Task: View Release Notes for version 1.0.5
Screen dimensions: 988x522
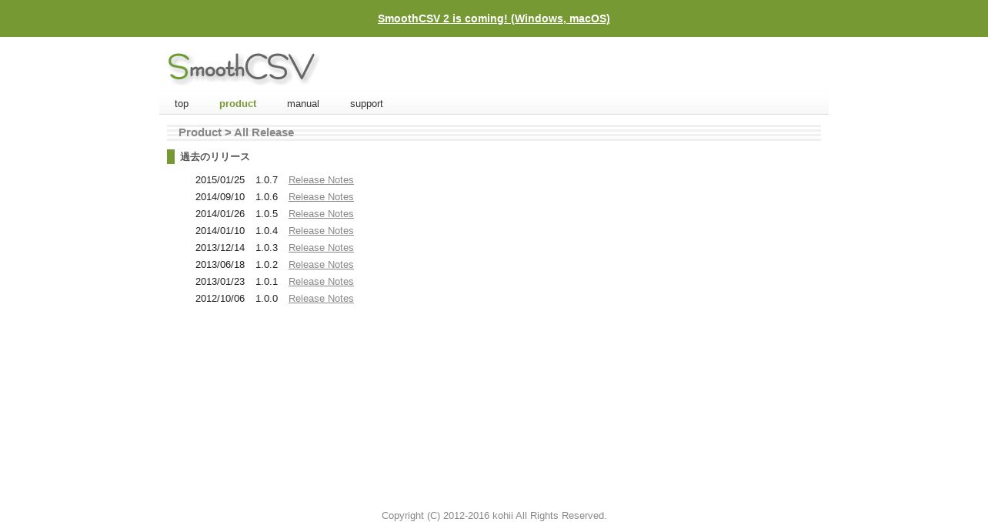Action: pos(321,214)
